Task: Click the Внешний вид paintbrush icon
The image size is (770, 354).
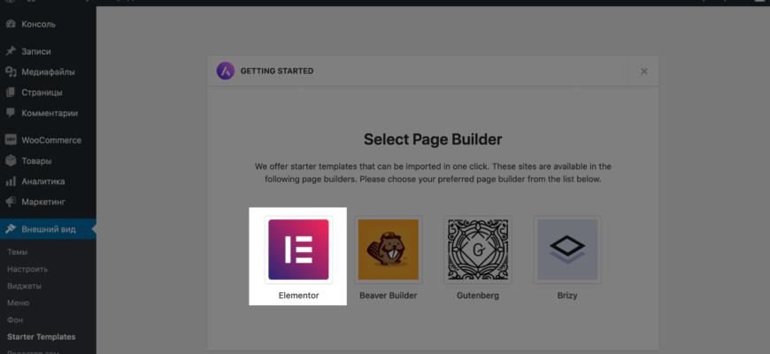Action: click(x=11, y=229)
